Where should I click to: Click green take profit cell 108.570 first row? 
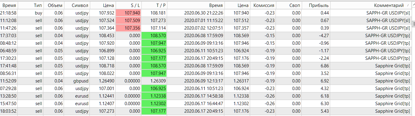(155, 36)
